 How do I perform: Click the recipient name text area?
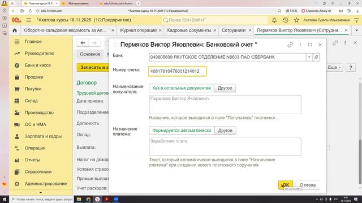[x=225, y=104]
